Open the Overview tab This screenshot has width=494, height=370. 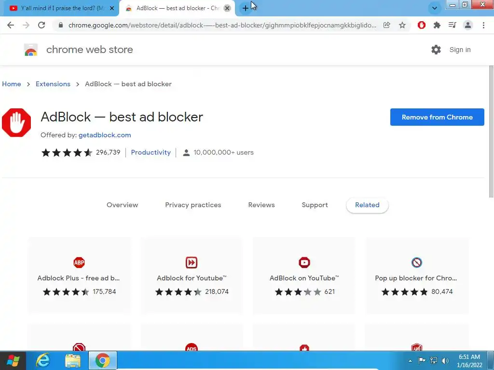coord(122,205)
